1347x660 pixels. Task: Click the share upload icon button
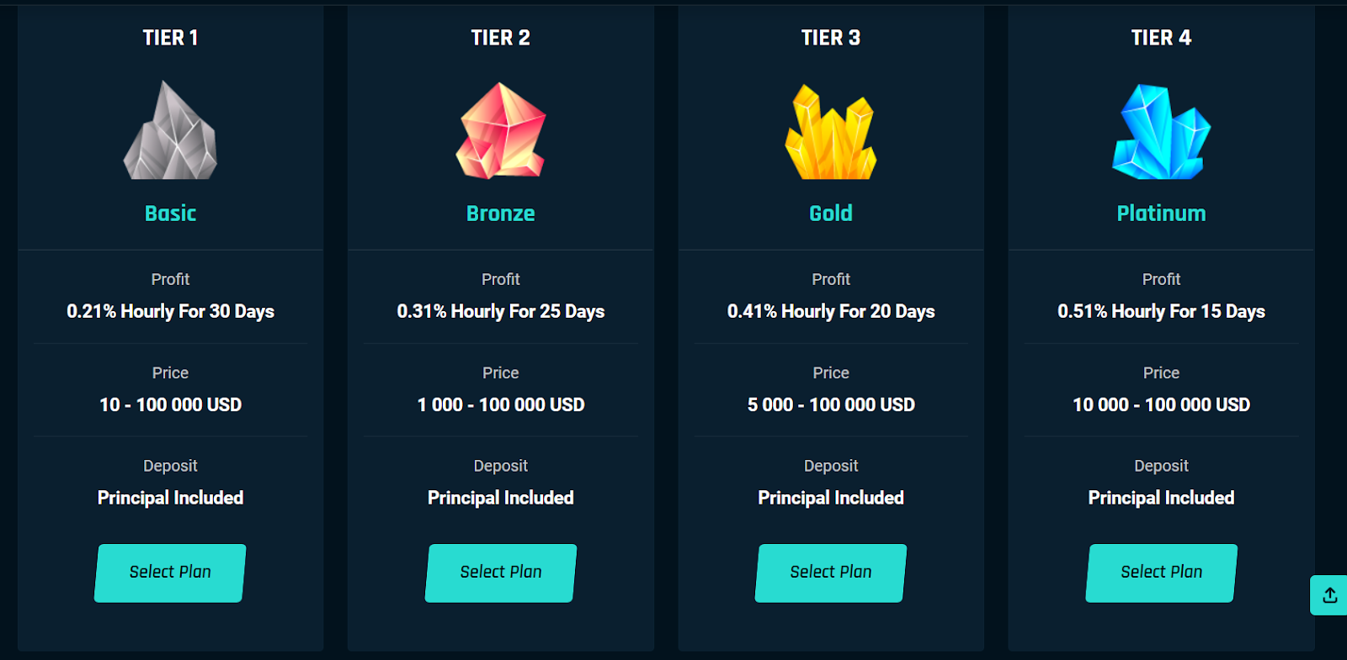coord(1329,595)
